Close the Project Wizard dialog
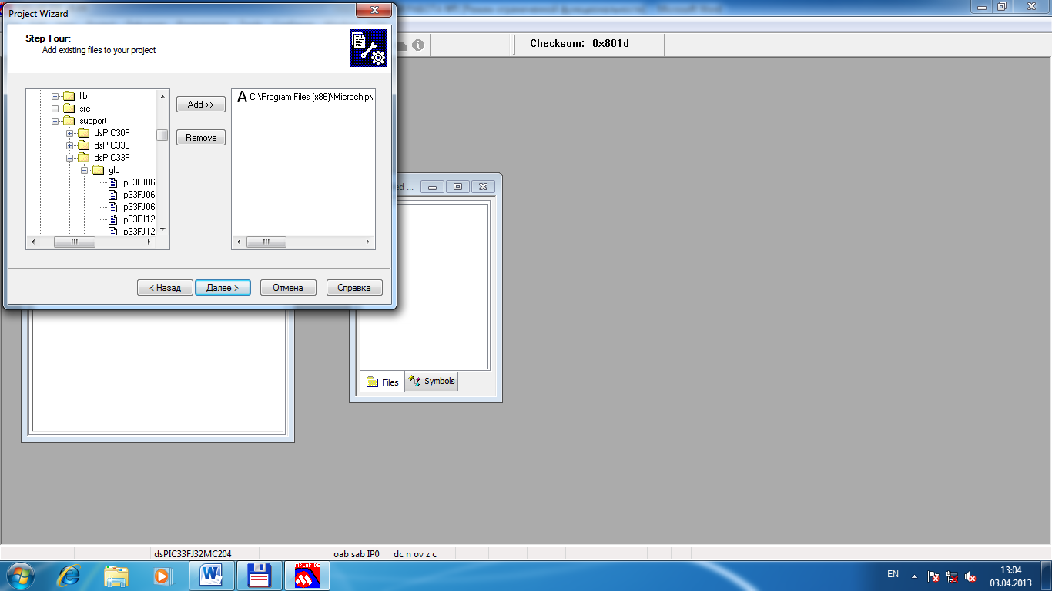 click(x=374, y=9)
